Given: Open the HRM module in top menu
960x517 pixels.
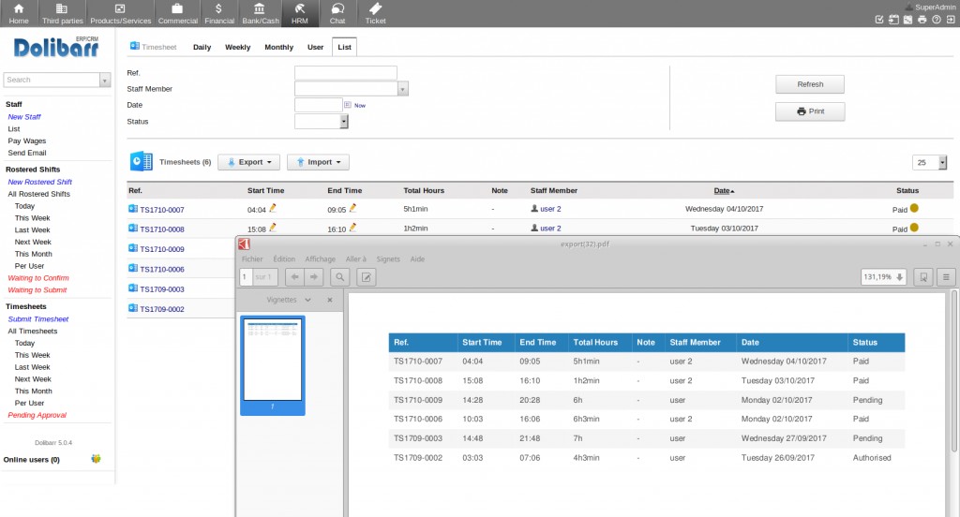Looking at the screenshot, I should (x=301, y=13).
